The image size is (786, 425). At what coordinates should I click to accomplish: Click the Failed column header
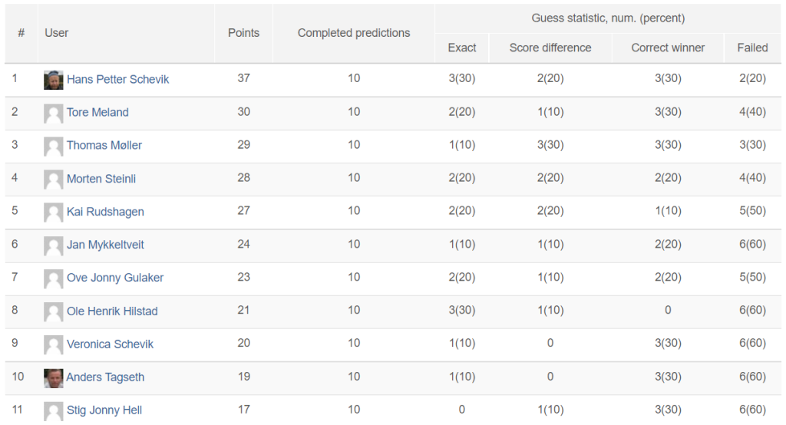click(x=752, y=48)
